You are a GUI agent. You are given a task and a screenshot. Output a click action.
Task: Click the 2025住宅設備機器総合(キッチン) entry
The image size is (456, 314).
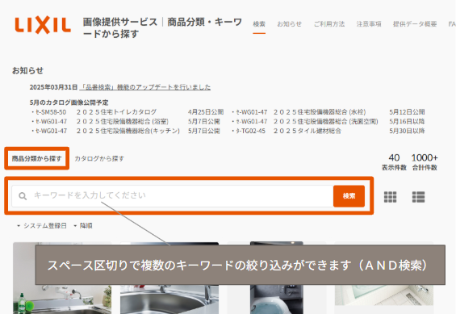pos(128,131)
